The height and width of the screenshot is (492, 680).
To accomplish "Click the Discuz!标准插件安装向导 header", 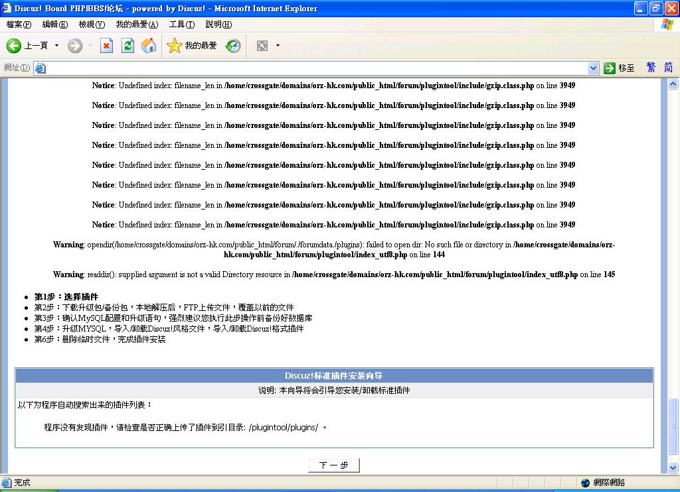I will click(334, 375).
